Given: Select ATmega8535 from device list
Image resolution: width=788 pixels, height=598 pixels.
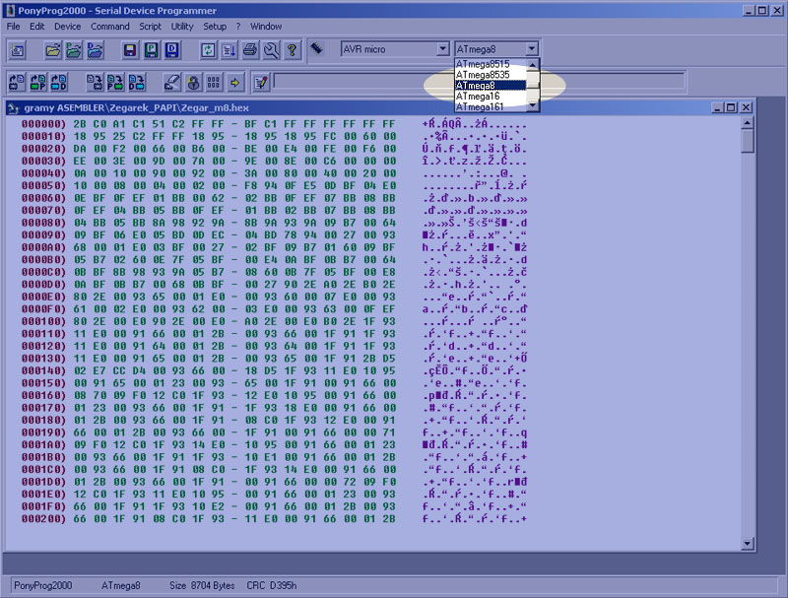Looking at the screenshot, I should tap(490, 75).
